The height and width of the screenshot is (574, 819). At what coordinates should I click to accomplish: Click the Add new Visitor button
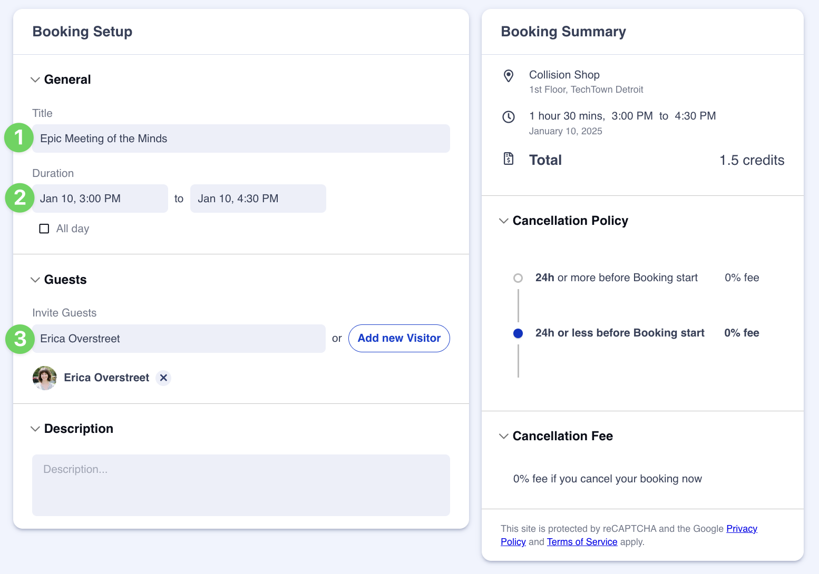[399, 339]
